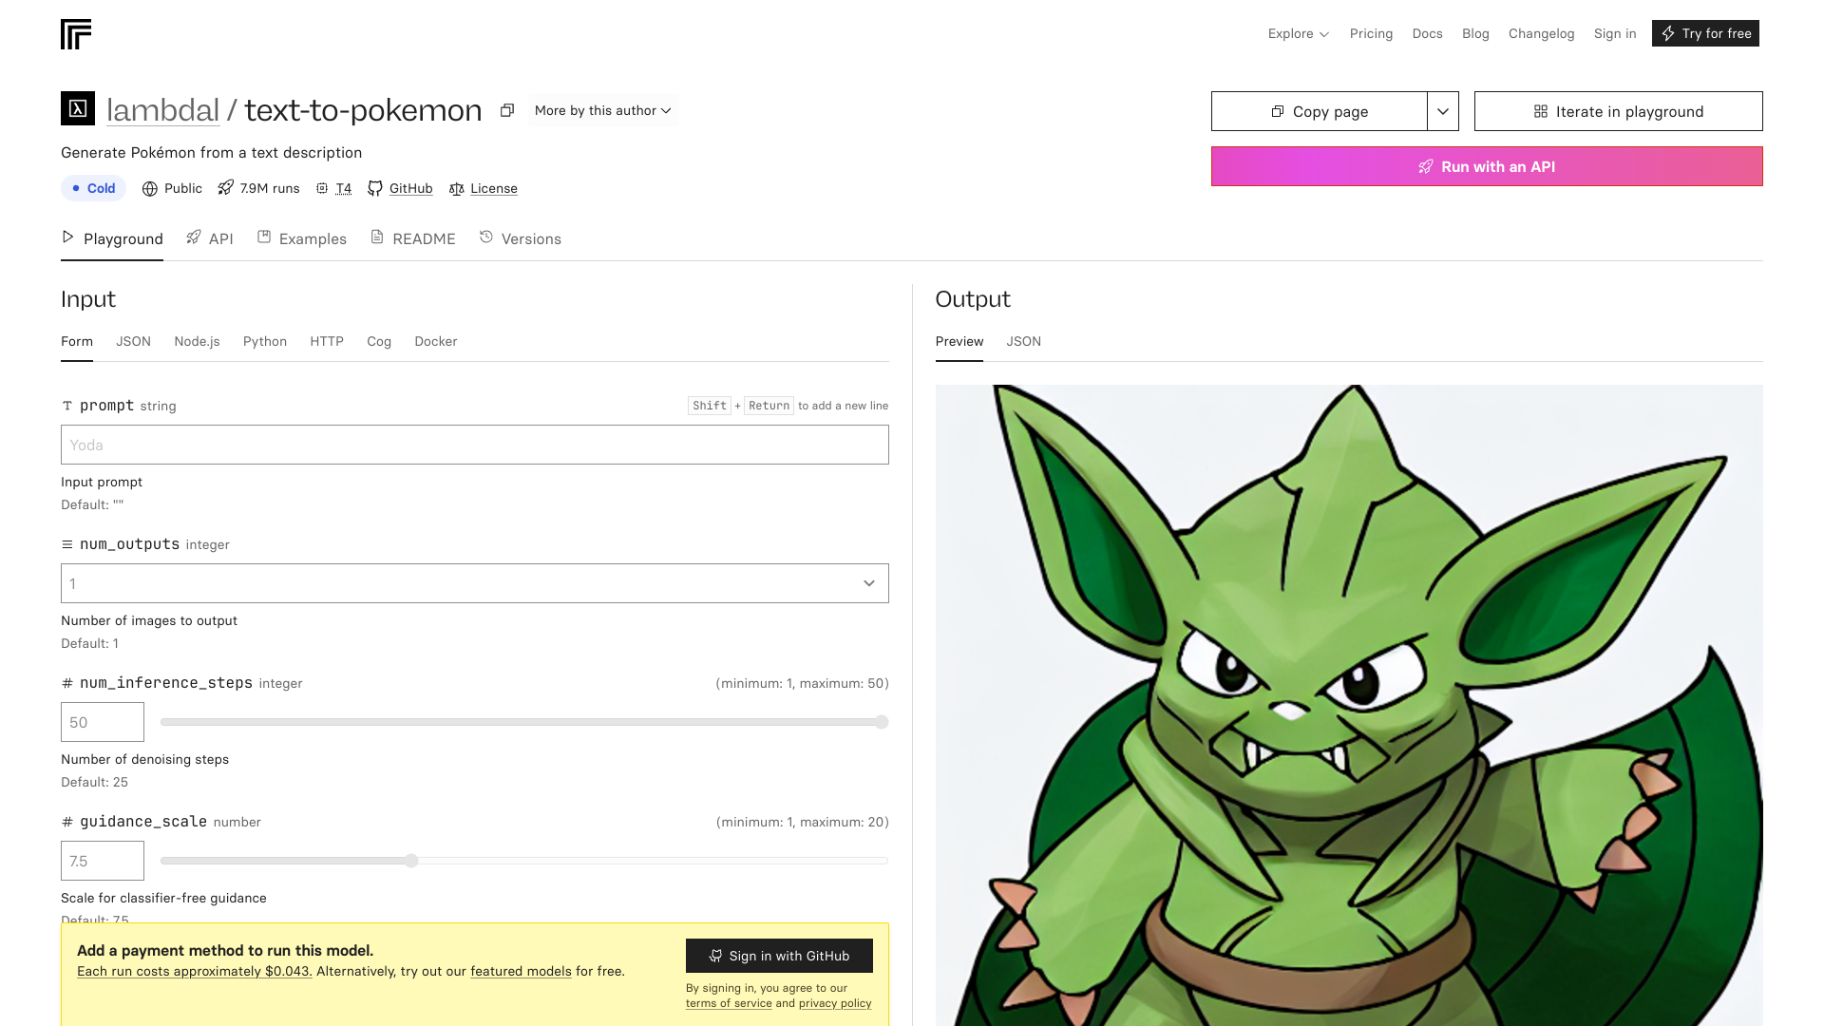
Task: Open the More by this author dropdown
Action: [602, 110]
